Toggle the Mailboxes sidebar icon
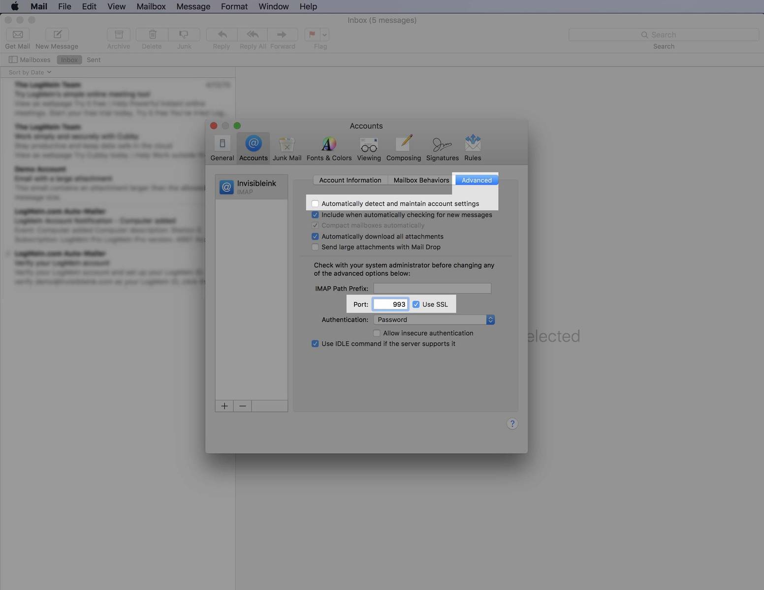The height and width of the screenshot is (590, 764). [x=13, y=59]
